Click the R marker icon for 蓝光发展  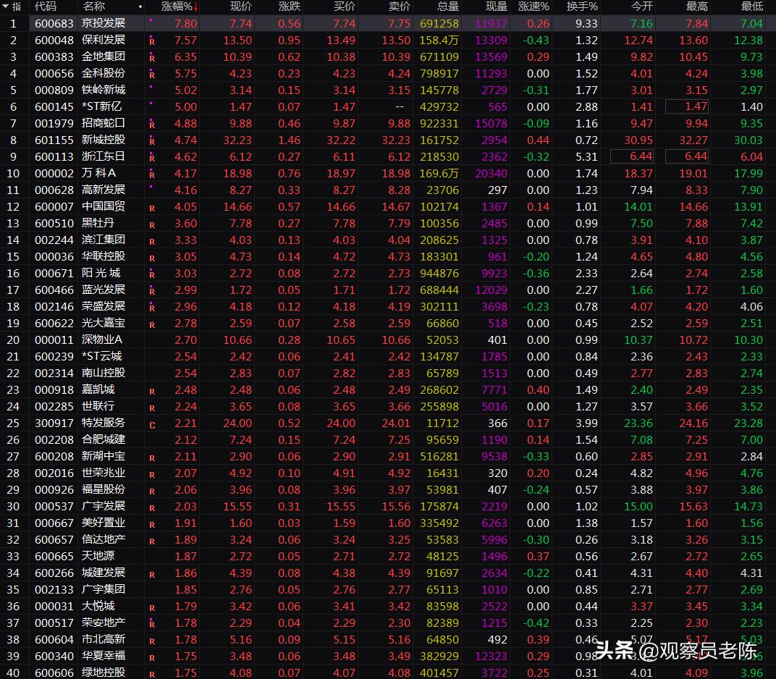point(152,290)
